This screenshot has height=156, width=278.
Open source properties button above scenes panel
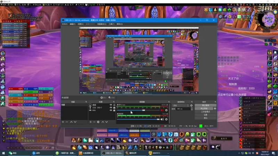[x=103, y=97]
